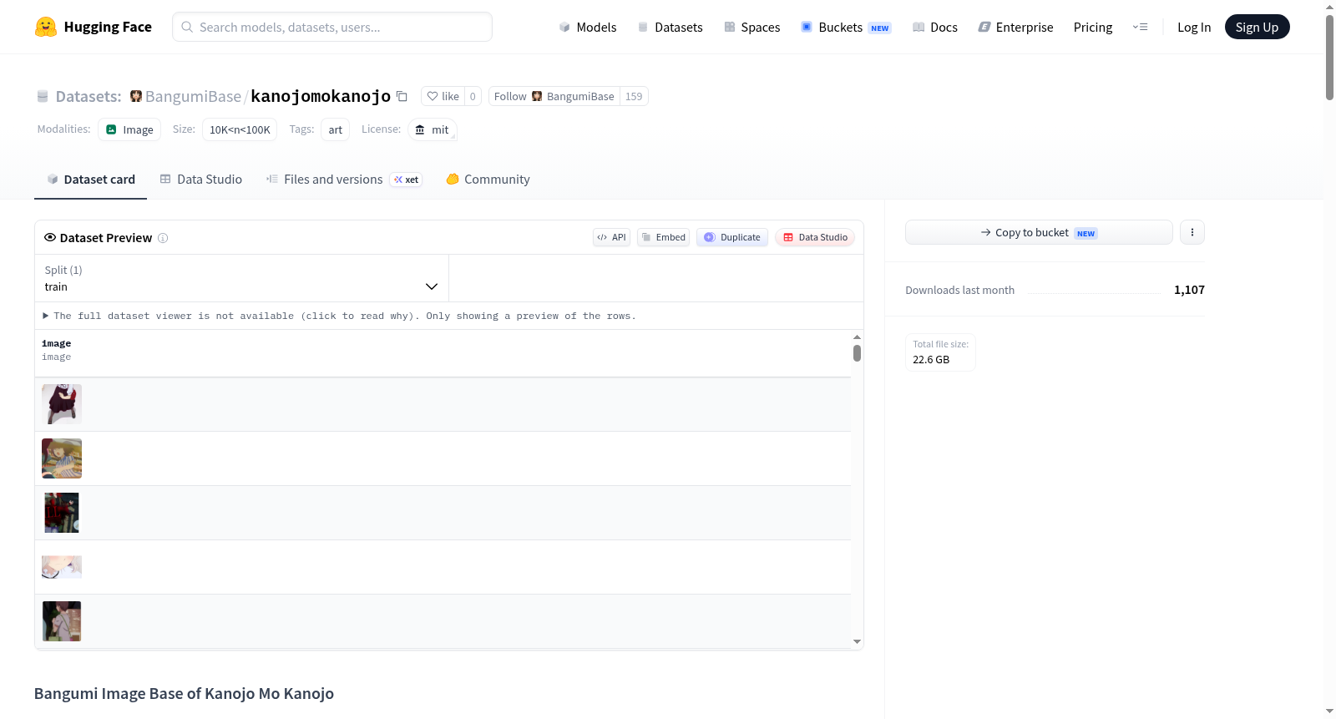
Task: Open the third preview image thumbnail
Action: pos(62,513)
